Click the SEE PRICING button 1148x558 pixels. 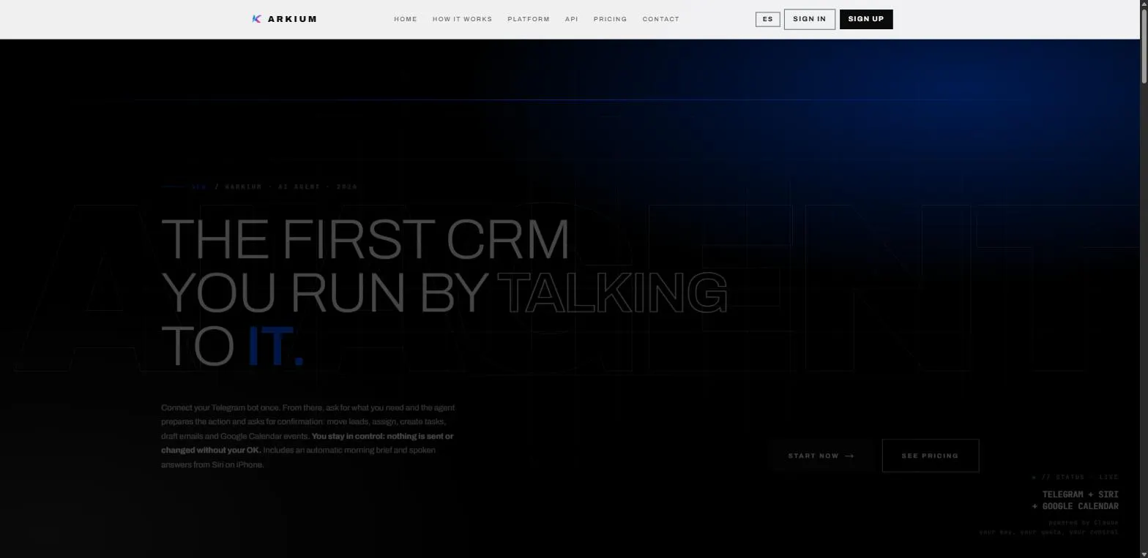931,456
